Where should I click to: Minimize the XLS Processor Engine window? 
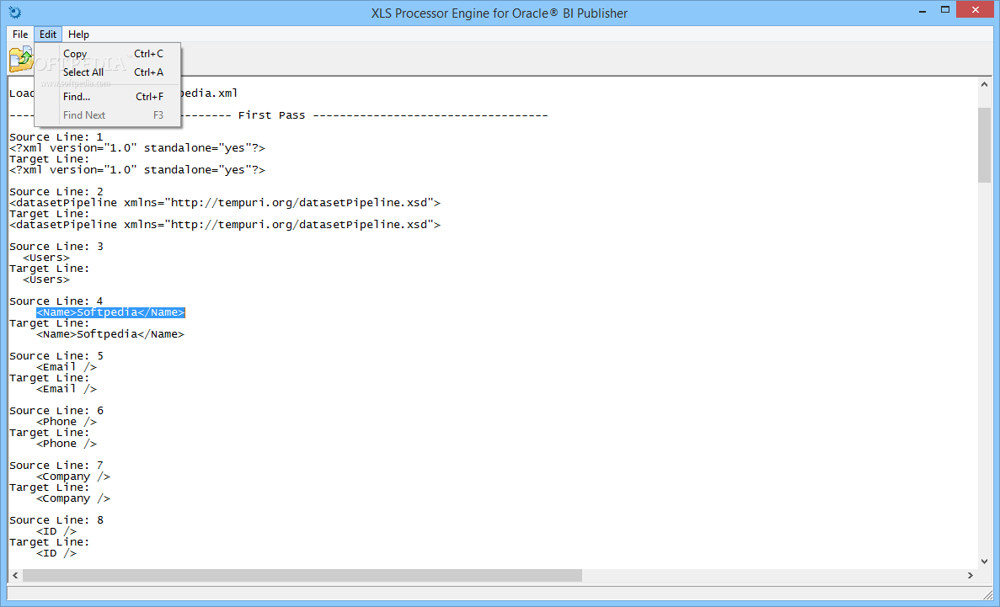coord(922,9)
